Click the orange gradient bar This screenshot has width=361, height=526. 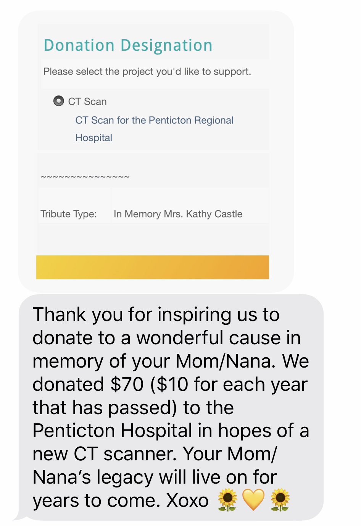click(153, 267)
